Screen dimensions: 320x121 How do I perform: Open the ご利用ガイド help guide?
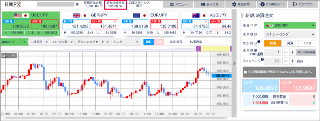(272, 4)
